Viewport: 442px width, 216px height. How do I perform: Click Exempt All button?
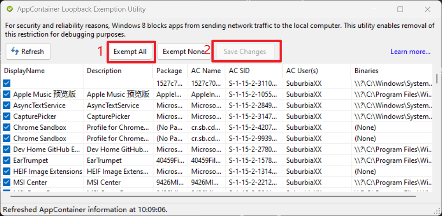tap(130, 51)
